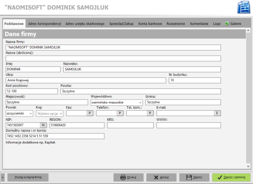Click the REGON field
The height and width of the screenshot is (184, 253).
coord(77,125)
